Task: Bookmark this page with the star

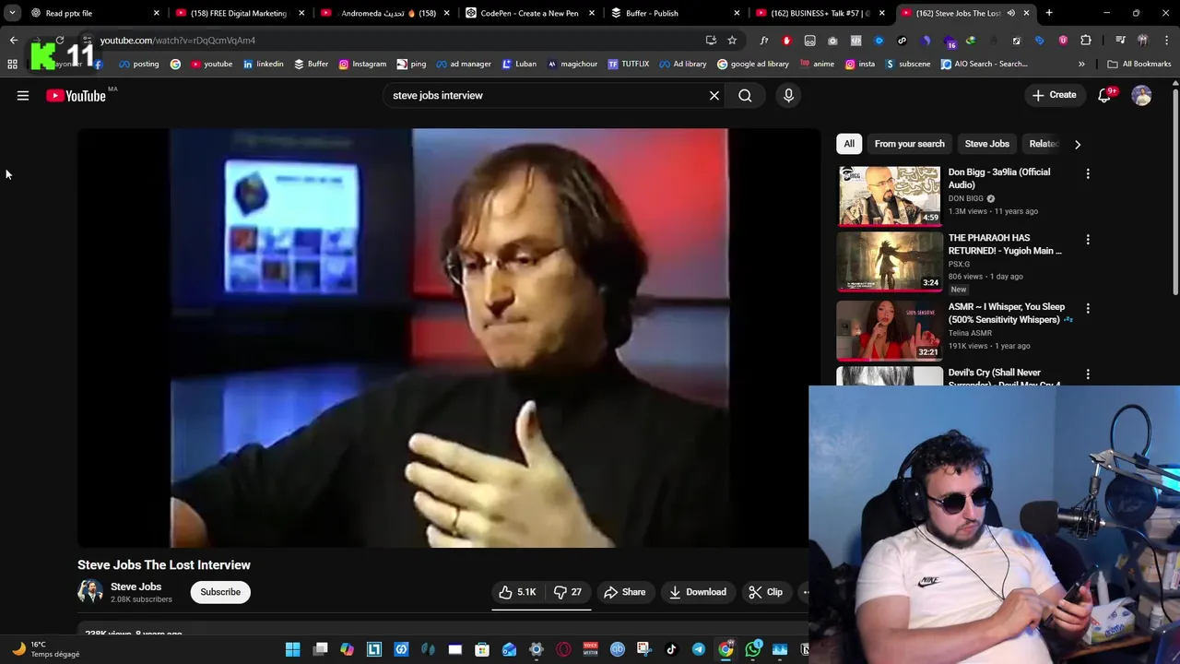Action: tap(732, 41)
